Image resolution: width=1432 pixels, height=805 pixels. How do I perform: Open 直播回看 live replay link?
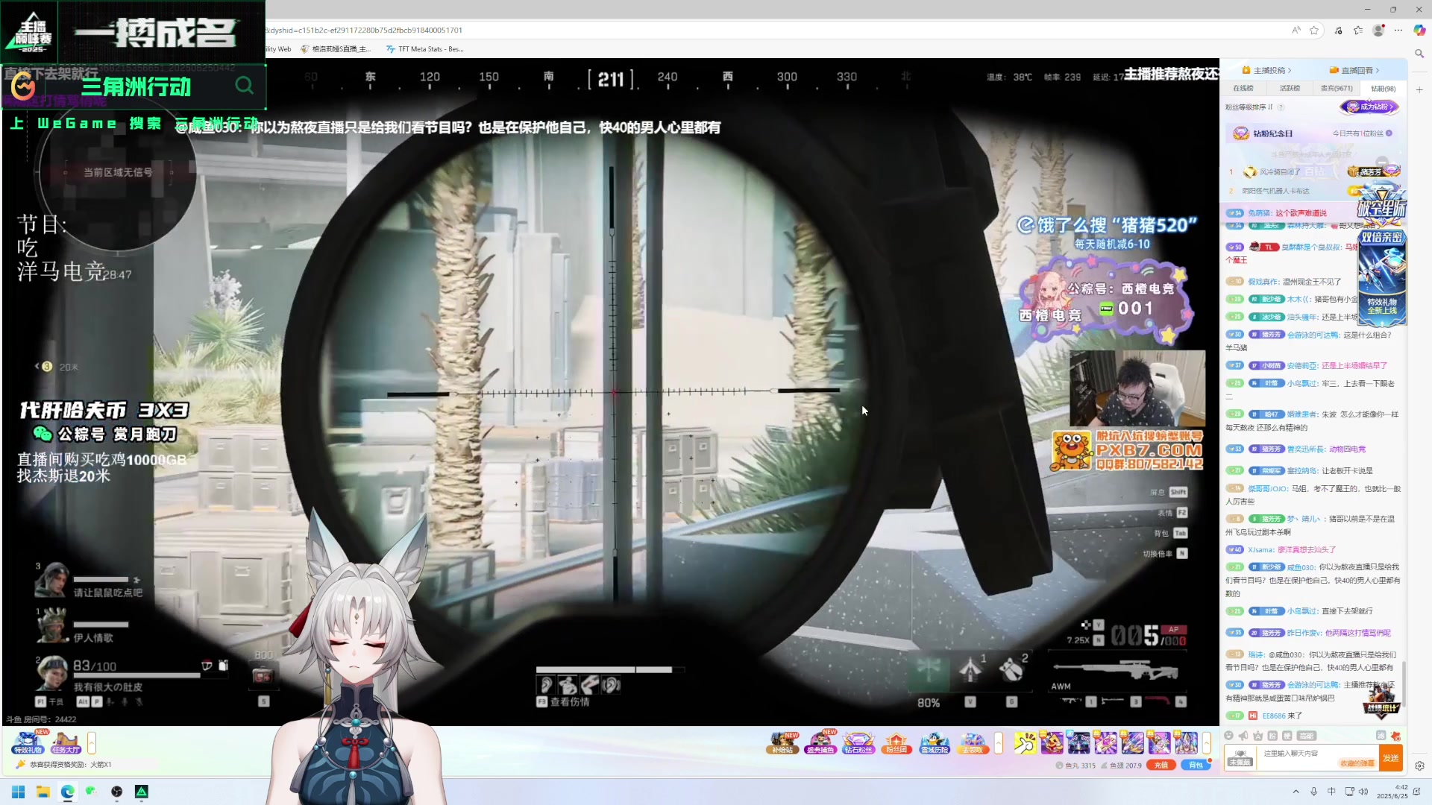click(x=1354, y=70)
